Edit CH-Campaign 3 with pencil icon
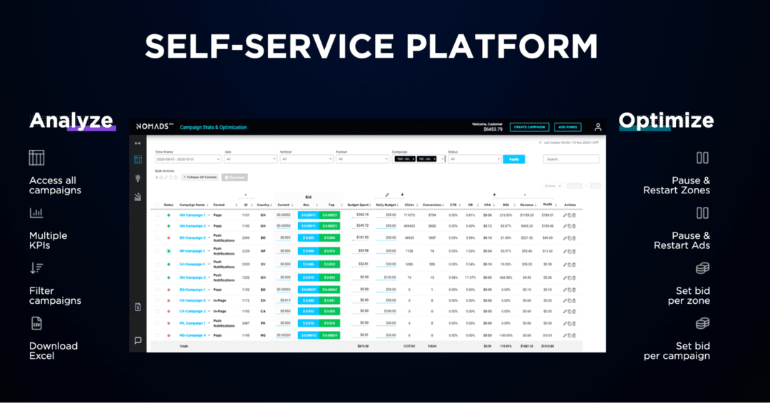The height and width of the screenshot is (403, 770). point(565,300)
